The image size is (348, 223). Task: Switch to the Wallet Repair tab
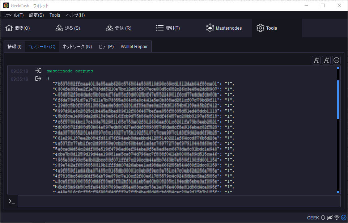pos(134,47)
